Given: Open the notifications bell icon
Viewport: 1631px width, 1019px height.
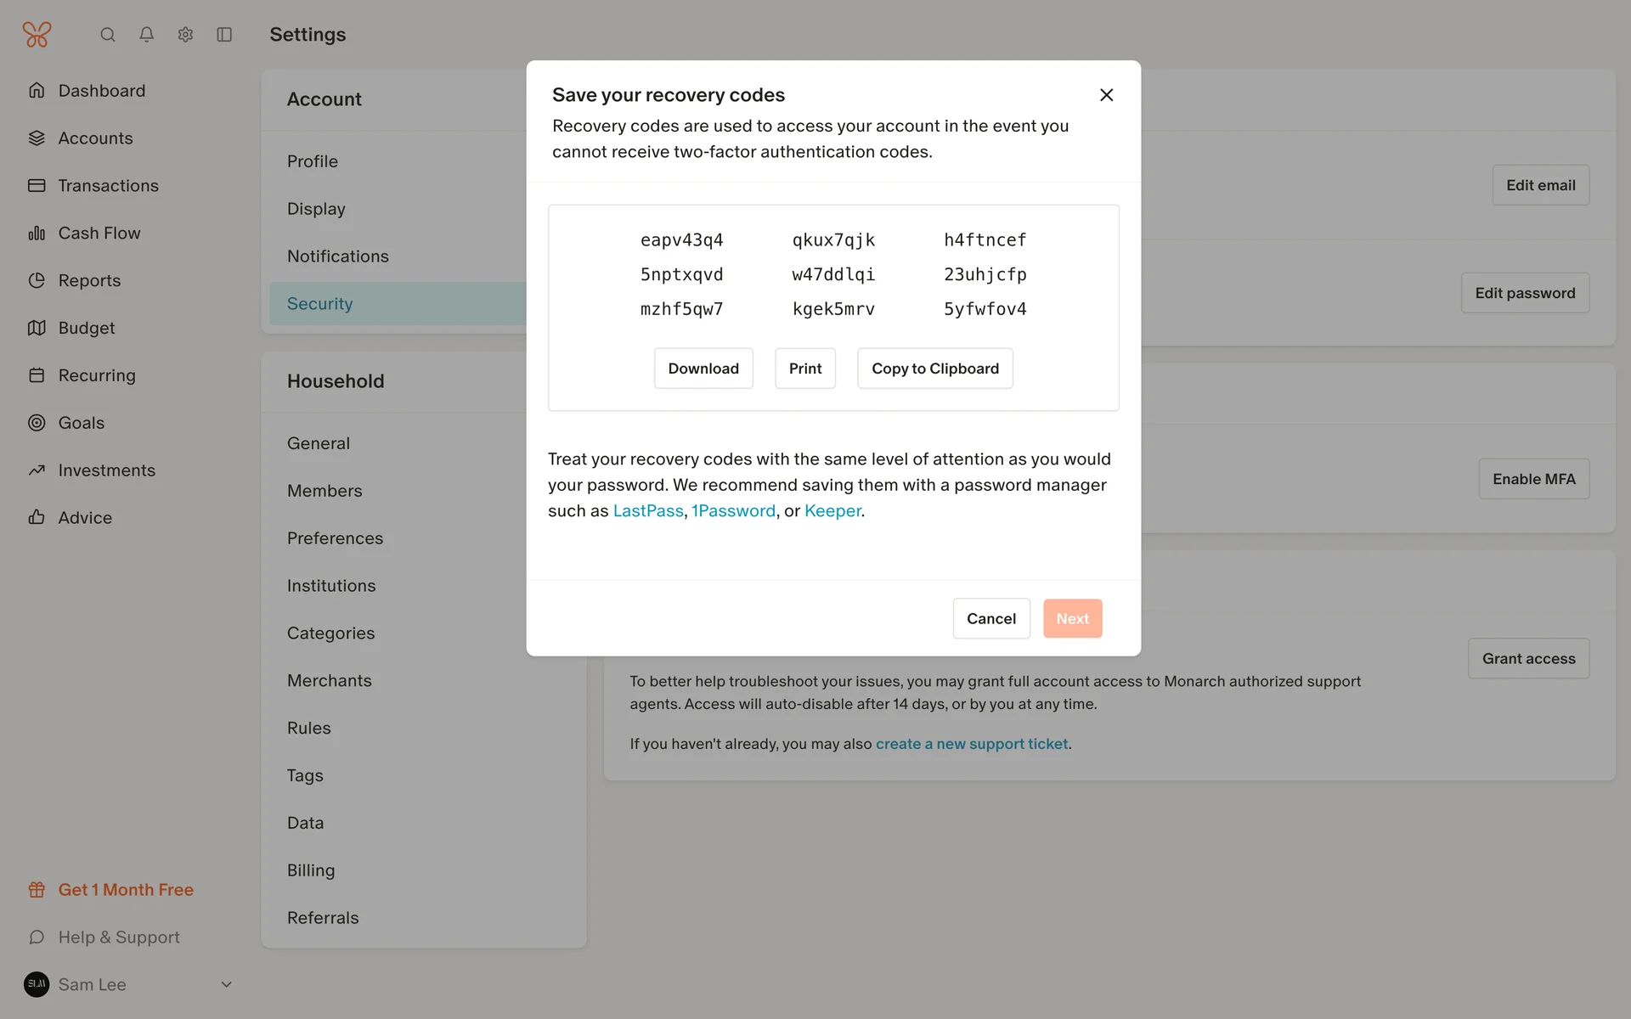Looking at the screenshot, I should pos(146,35).
